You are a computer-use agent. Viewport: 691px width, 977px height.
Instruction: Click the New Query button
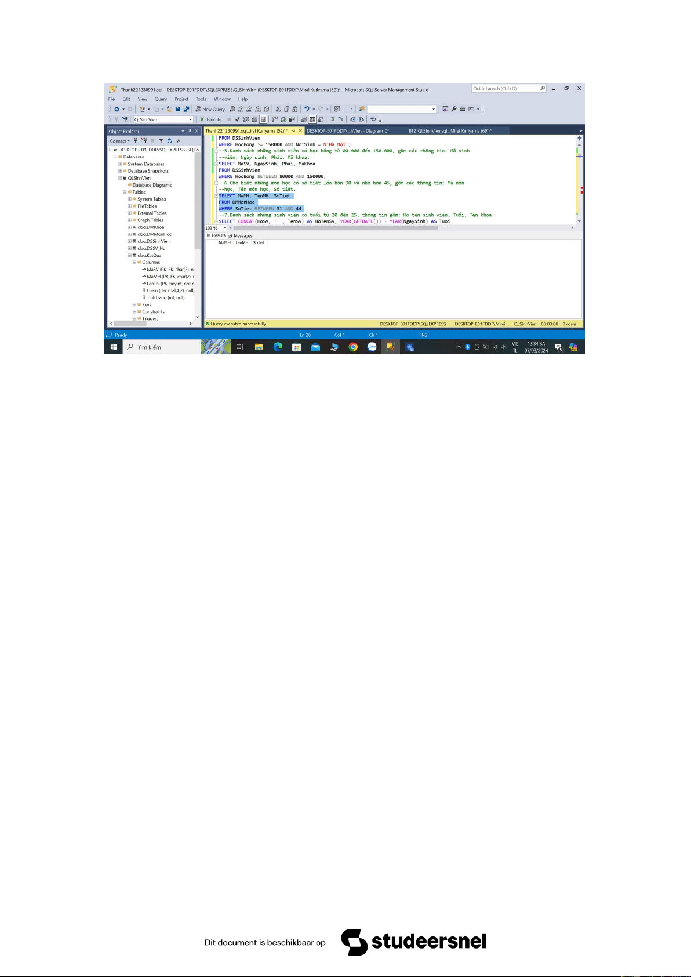pos(210,109)
